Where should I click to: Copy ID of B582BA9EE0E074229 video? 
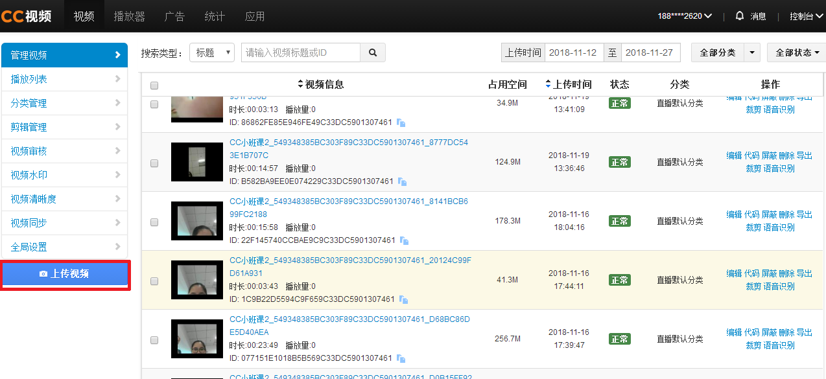[x=403, y=181]
